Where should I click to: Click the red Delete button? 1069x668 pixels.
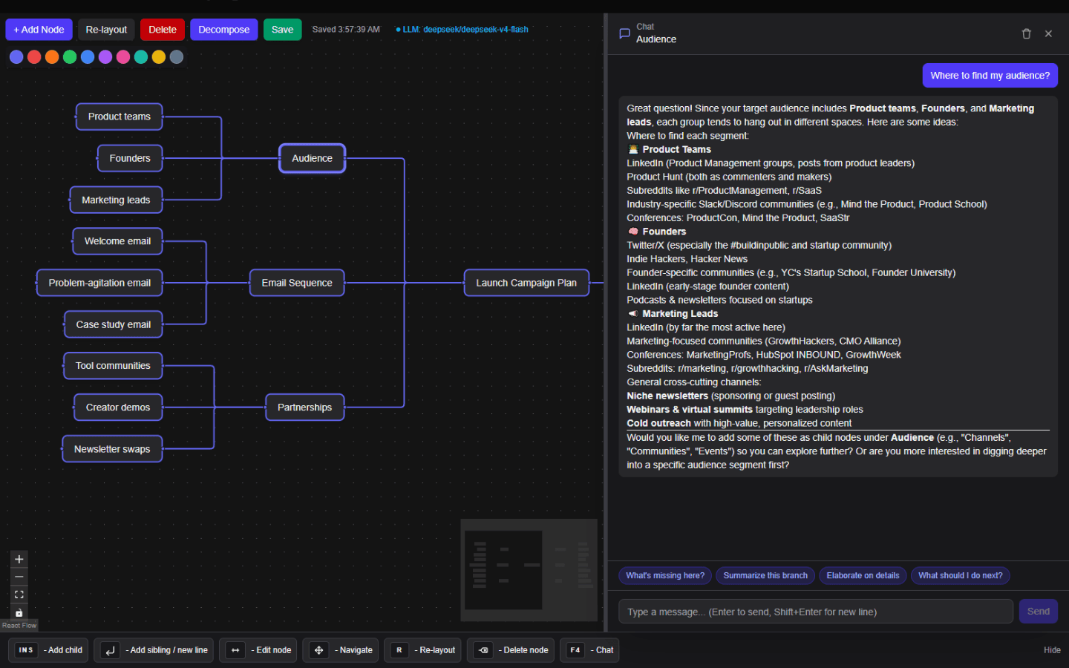(163, 30)
